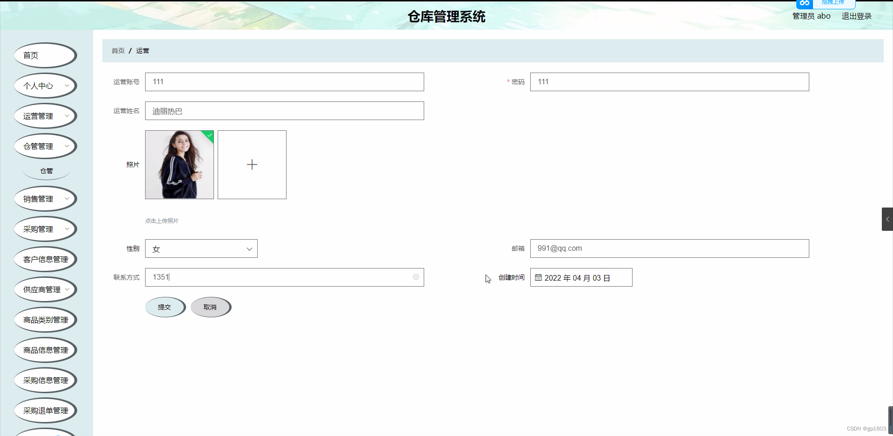Click the 邮箱 email input field
This screenshot has width=893, height=436.
pos(669,248)
